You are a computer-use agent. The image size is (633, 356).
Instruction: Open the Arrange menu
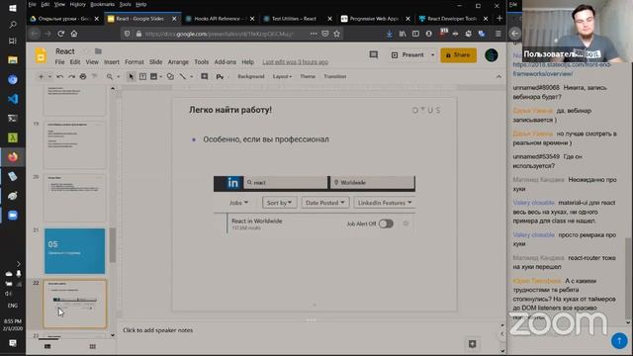[x=178, y=61]
